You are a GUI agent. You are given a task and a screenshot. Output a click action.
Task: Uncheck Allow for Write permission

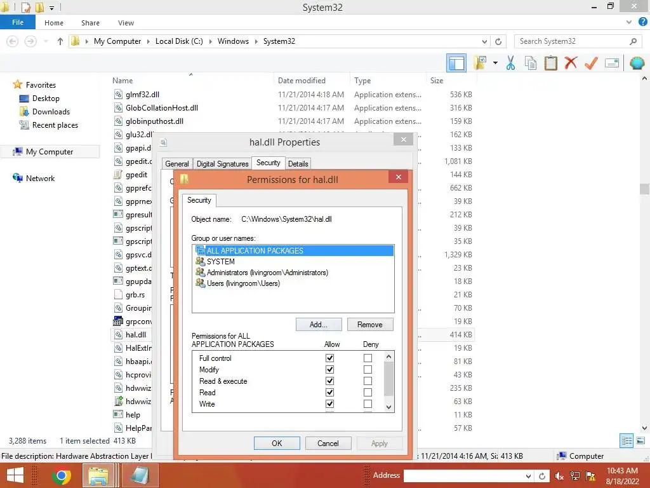(329, 403)
